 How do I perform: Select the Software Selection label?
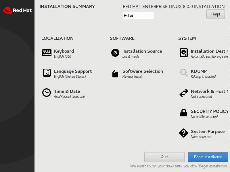(x=143, y=71)
